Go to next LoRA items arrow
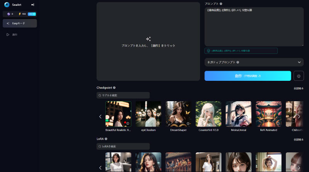This screenshot has width=309, height=172. 299,168
